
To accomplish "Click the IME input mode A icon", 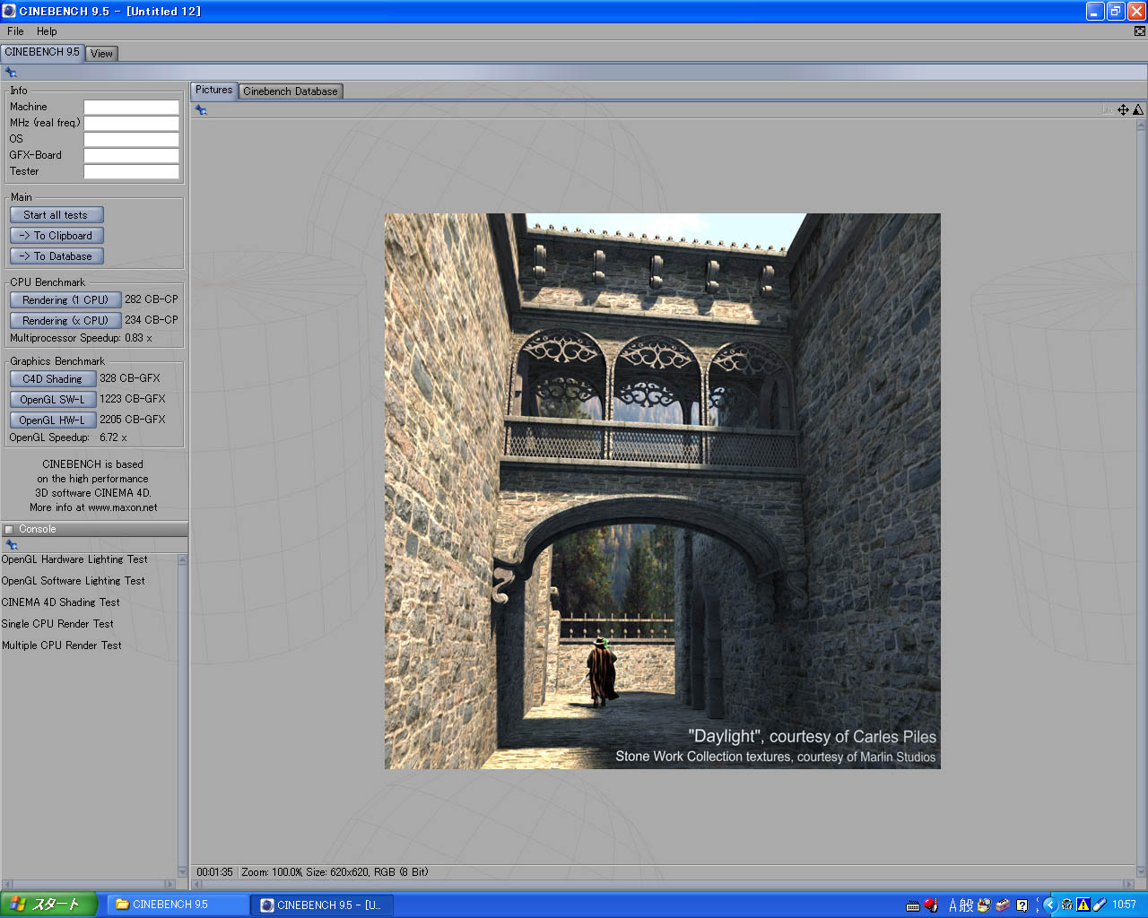I will click(x=953, y=905).
